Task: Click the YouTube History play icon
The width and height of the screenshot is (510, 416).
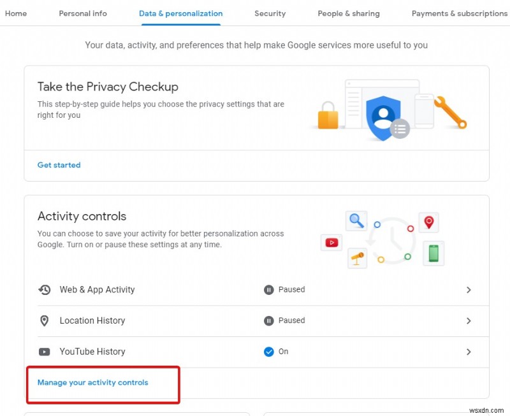Action: pos(44,352)
